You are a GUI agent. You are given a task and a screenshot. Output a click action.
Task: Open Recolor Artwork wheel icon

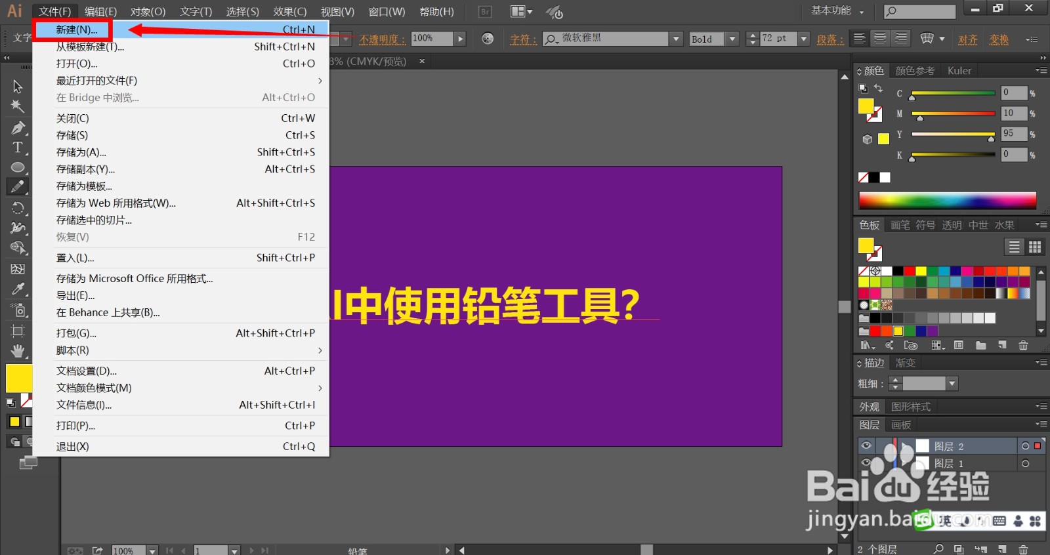click(x=488, y=39)
